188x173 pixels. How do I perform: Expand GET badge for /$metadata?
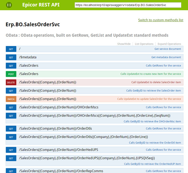pyautogui.click(x=11, y=57)
